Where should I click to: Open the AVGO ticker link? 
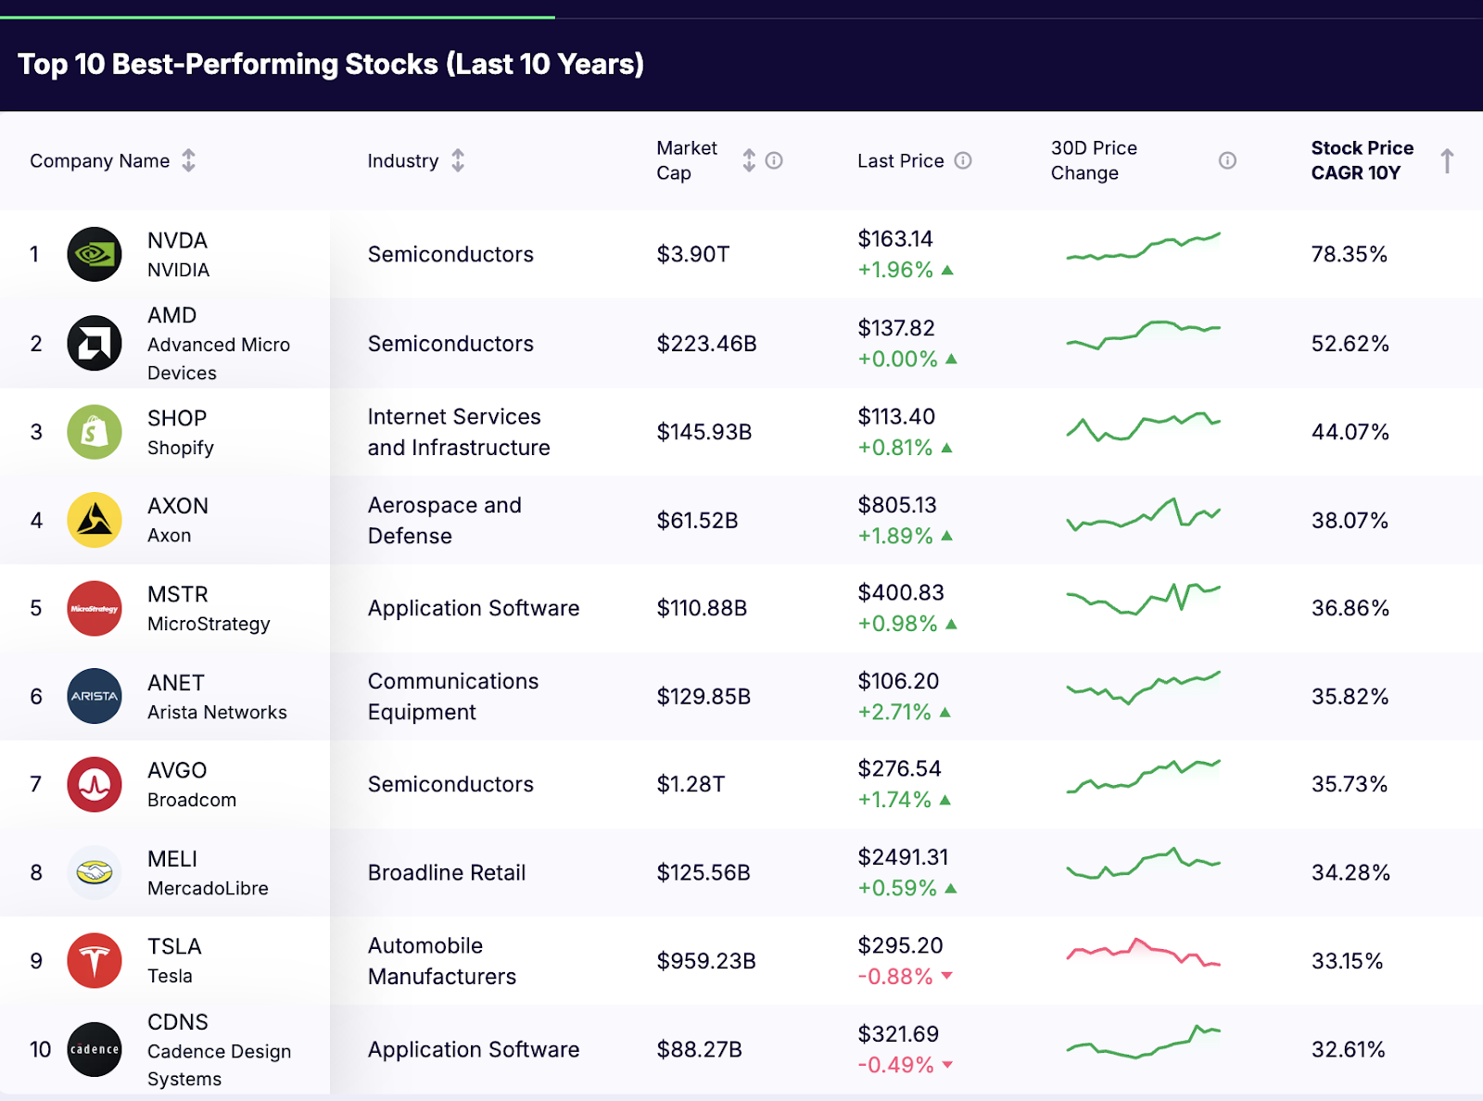pyautogui.click(x=177, y=770)
